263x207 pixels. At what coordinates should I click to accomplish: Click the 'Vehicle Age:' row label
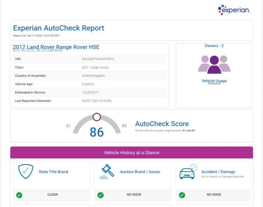24,84
